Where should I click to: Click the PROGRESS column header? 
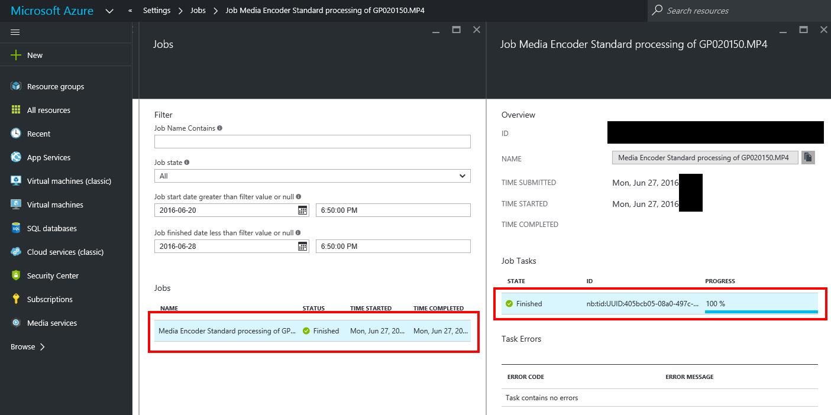point(720,281)
